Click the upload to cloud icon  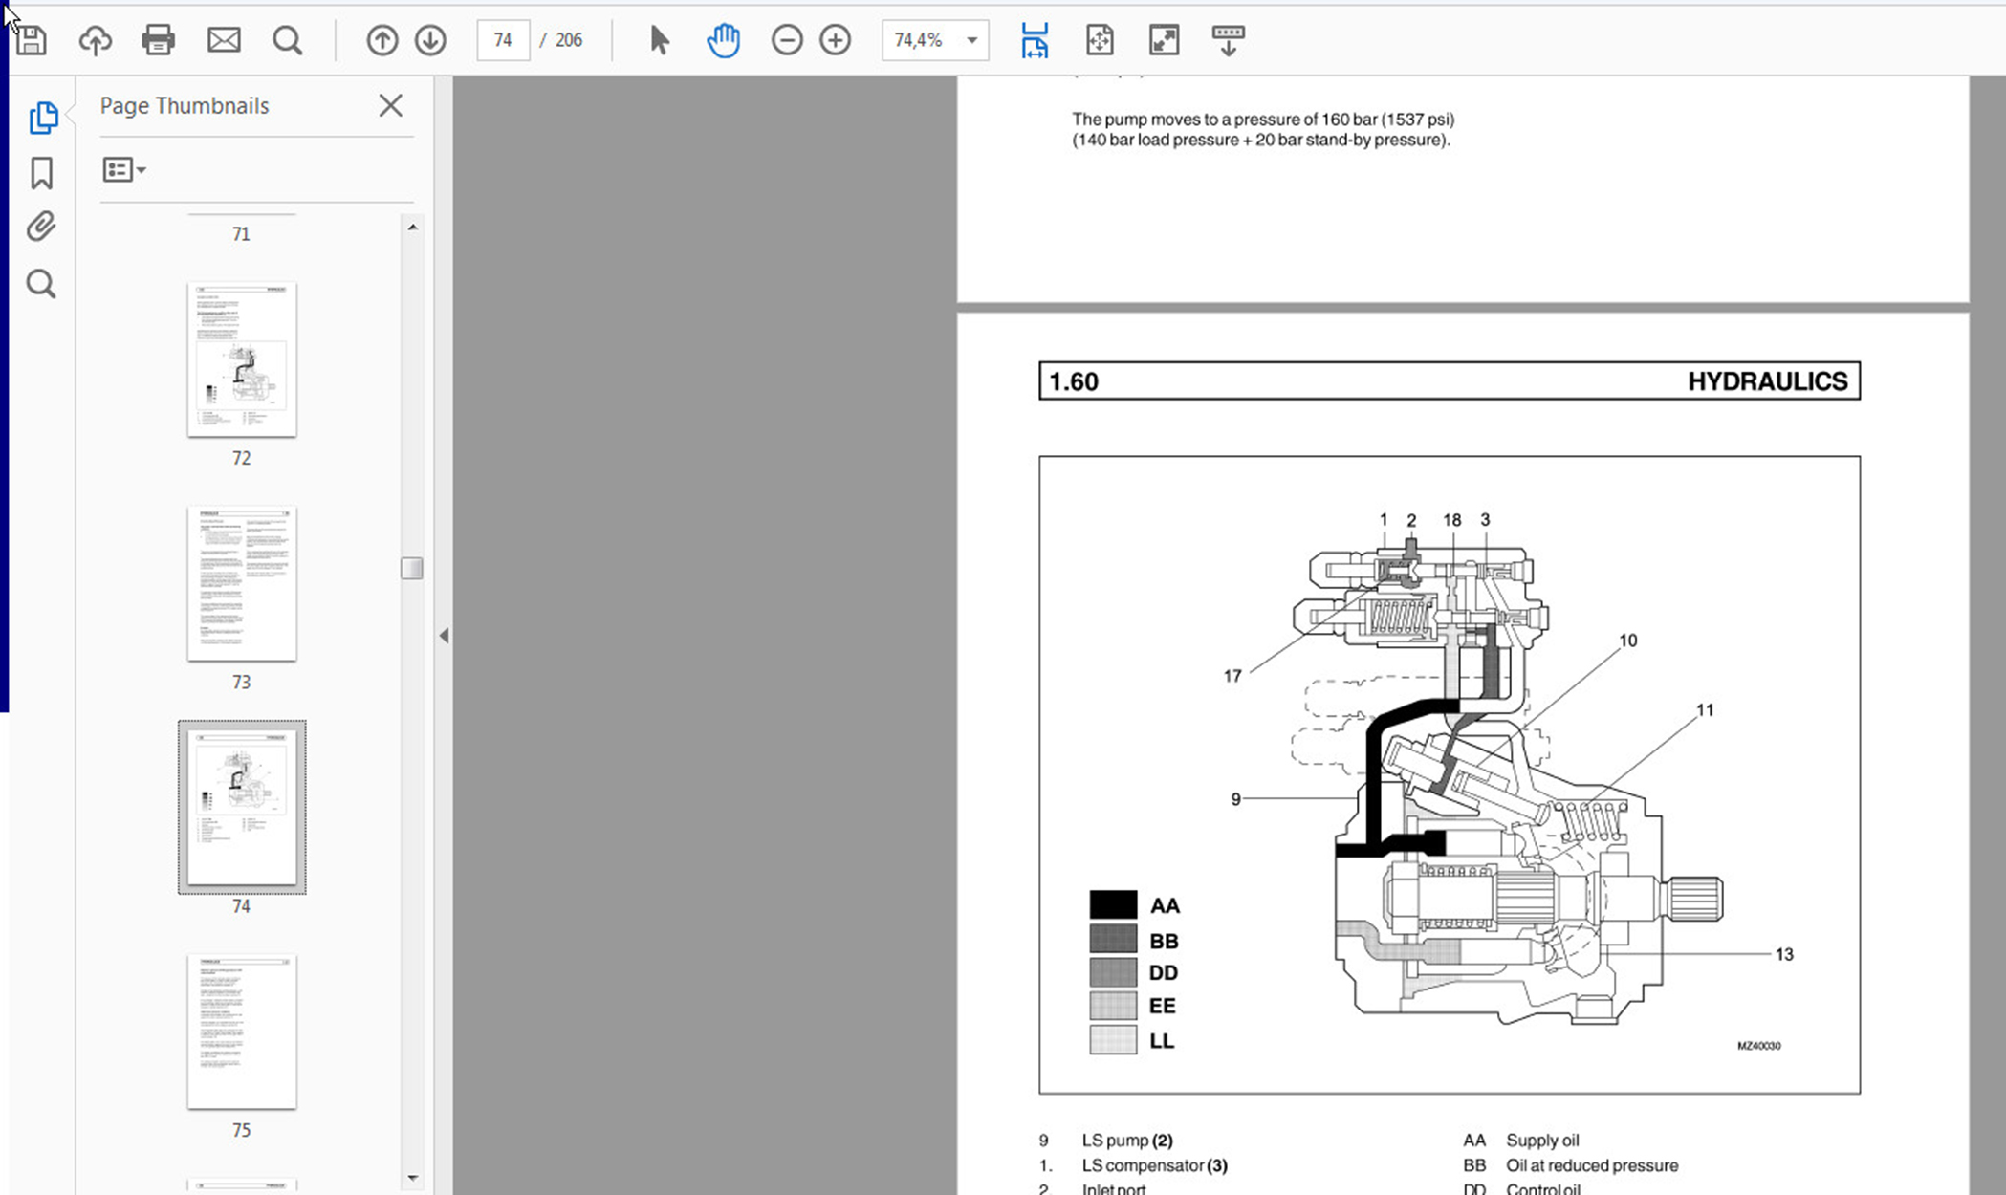pos(95,40)
